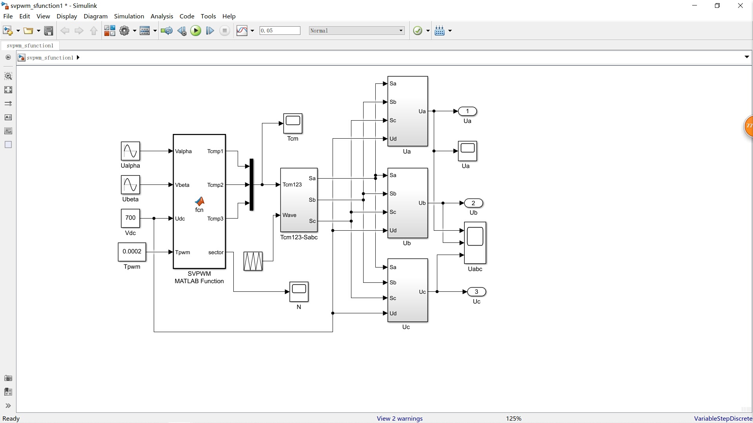Click the View 2 warnings link
This screenshot has height=423, width=753.
[400, 418]
